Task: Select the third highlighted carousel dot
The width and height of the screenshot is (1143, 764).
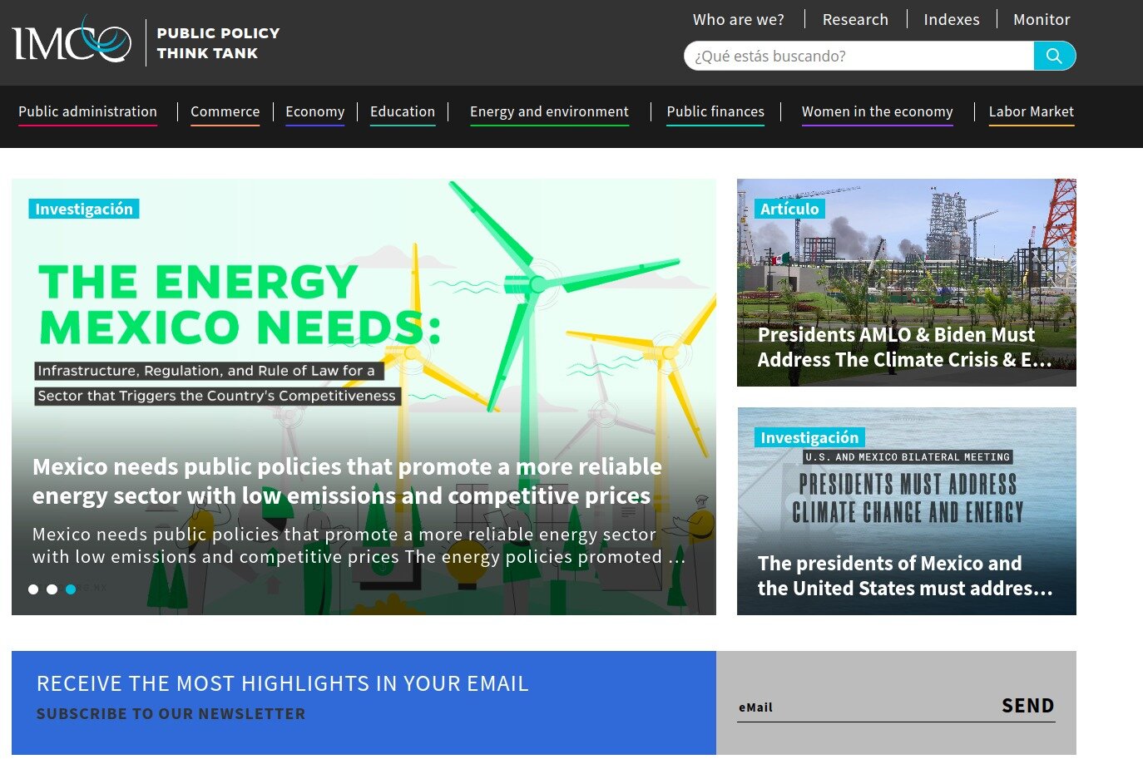Action: (x=71, y=589)
